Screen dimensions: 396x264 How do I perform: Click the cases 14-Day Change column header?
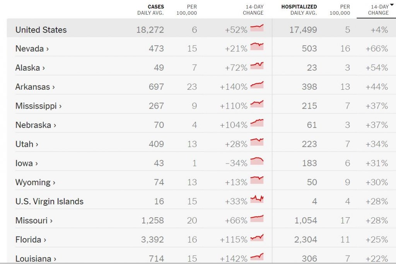point(253,10)
